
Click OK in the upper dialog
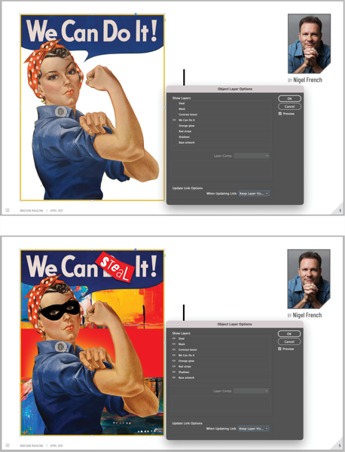[290, 99]
